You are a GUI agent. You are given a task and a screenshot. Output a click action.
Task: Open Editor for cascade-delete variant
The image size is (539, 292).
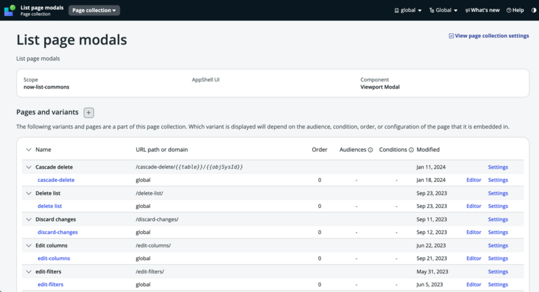(x=474, y=180)
